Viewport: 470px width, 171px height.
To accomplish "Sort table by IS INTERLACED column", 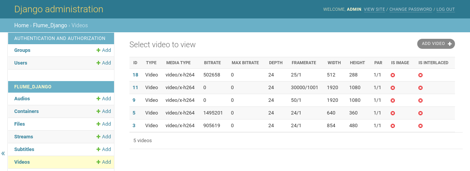I will coord(433,63).
